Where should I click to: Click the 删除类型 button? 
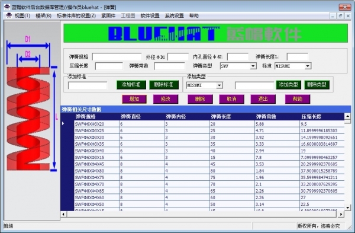(x=317, y=85)
